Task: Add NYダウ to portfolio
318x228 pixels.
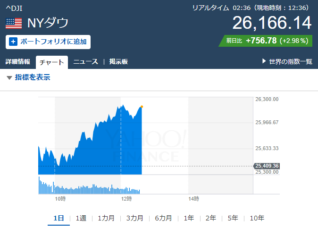Action: click(48, 42)
